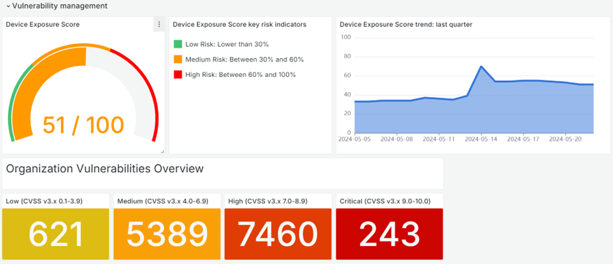Viewport: 613px width, 264px height.
Task: Select the Low vulnerabilities 621 tile
Action: coord(56,234)
